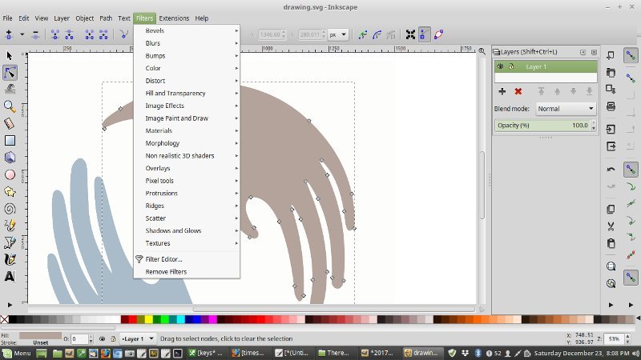Select the Spiral tool
This screenshot has height=360, width=641.
pyautogui.click(x=10, y=209)
